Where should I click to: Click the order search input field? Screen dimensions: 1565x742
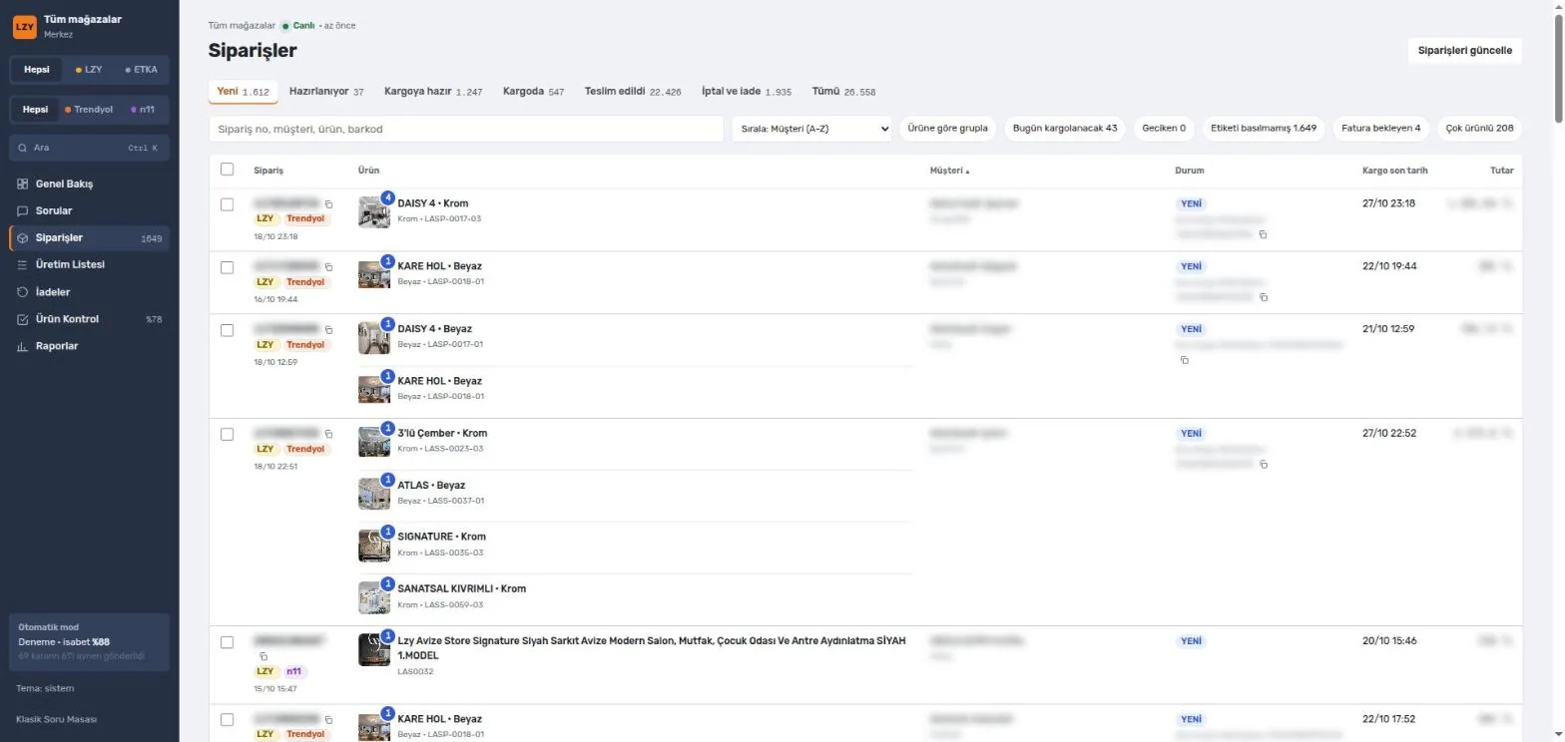click(466, 129)
